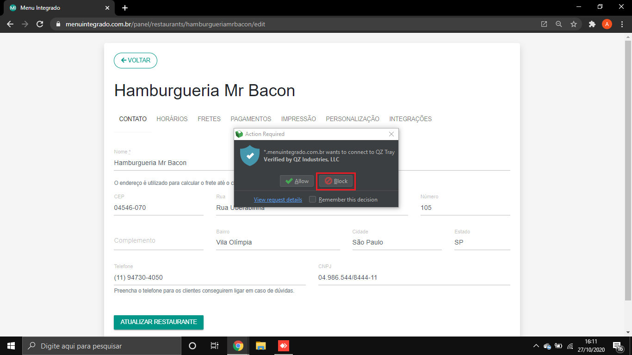Open the Chrome extensions puzzle icon
632x355 pixels.
pos(592,24)
